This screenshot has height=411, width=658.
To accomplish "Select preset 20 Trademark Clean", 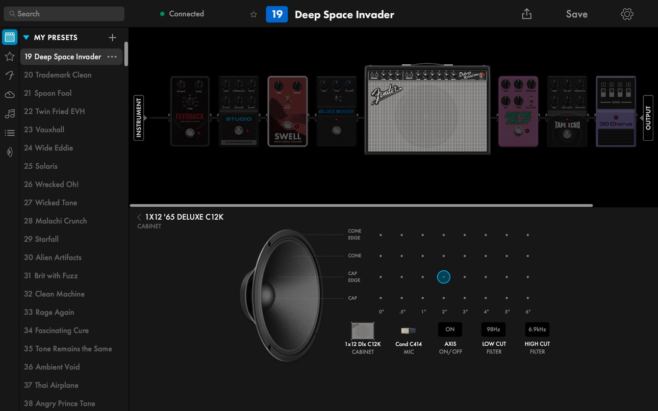I will (x=71, y=75).
